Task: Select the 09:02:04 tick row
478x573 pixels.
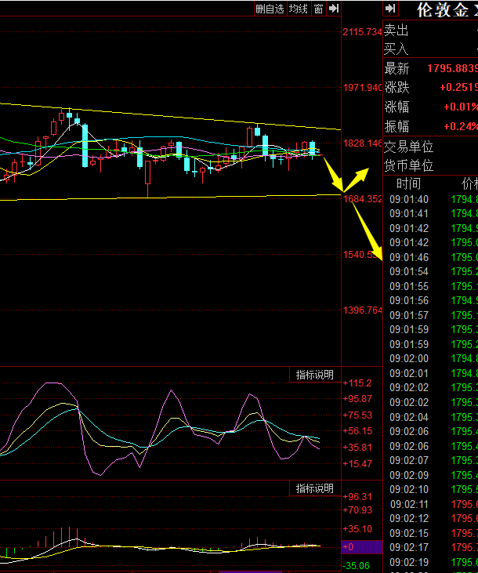Action: point(431,417)
